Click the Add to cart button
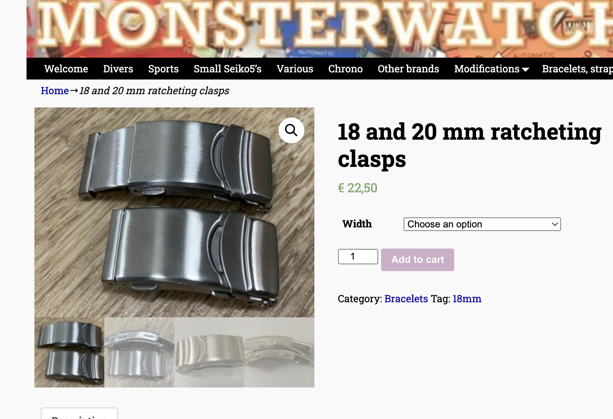The width and height of the screenshot is (613, 419). click(x=418, y=260)
